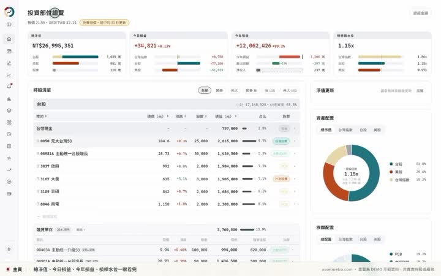Viewport: 441px width, 276px height.
Task: Sort holdings by 現價 (元) column
Action: 158,117
